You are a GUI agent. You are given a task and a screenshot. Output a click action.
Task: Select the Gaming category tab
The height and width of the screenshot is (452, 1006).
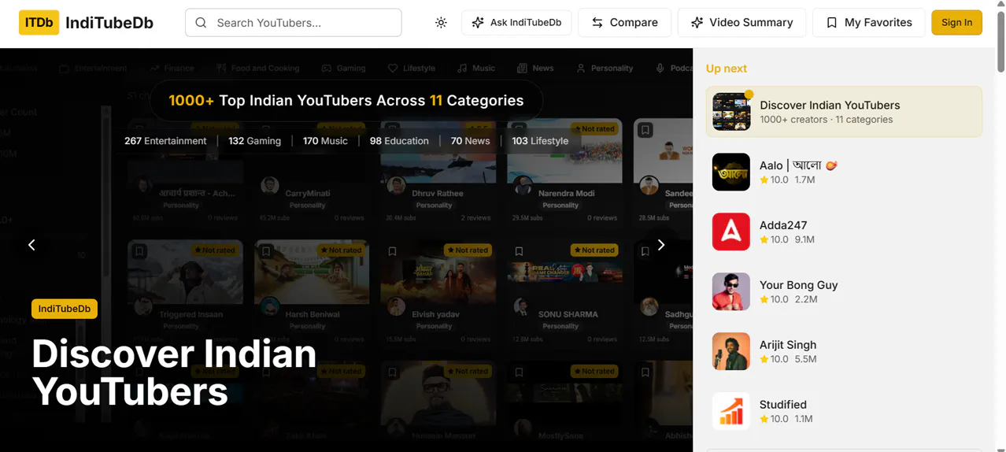coord(343,69)
